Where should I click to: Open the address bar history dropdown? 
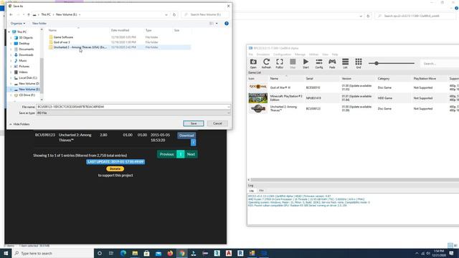pyautogui.click(x=166, y=14)
